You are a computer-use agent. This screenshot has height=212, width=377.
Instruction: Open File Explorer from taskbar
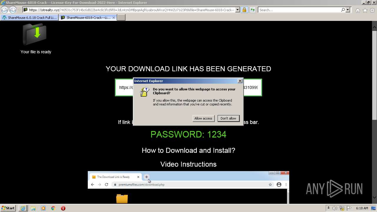(33, 208)
